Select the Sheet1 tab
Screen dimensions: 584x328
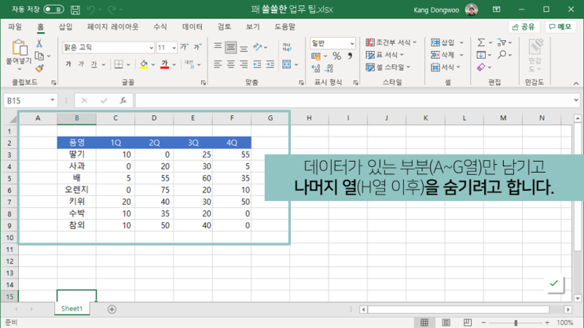[x=72, y=308]
